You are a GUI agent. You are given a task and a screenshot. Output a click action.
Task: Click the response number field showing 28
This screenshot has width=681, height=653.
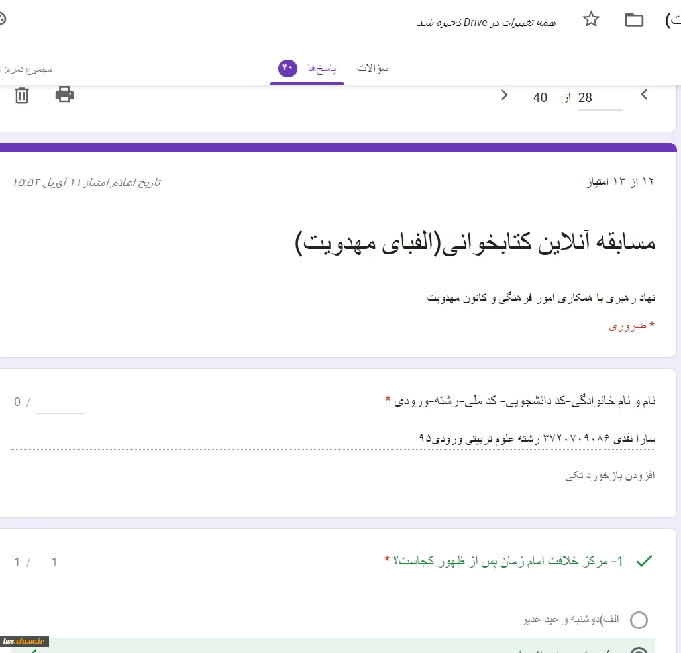[600, 98]
